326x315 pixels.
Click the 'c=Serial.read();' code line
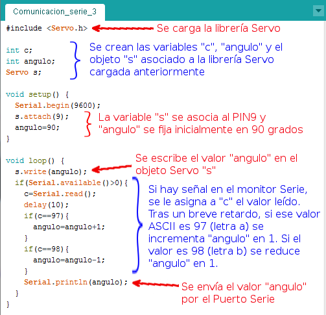point(60,194)
